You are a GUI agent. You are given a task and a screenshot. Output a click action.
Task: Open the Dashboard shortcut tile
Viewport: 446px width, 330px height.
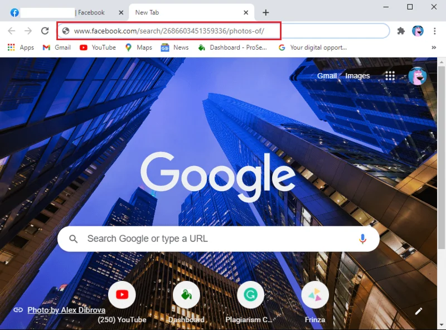pos(186,295)
